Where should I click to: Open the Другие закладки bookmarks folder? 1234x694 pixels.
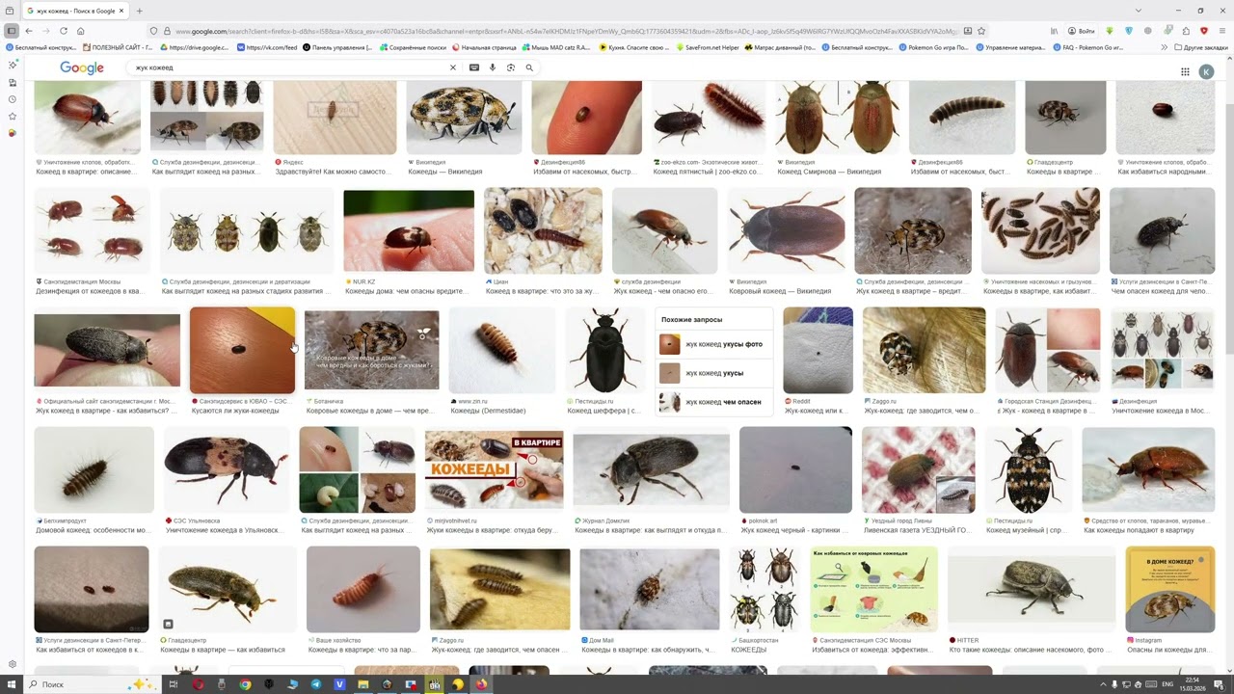1201,47
